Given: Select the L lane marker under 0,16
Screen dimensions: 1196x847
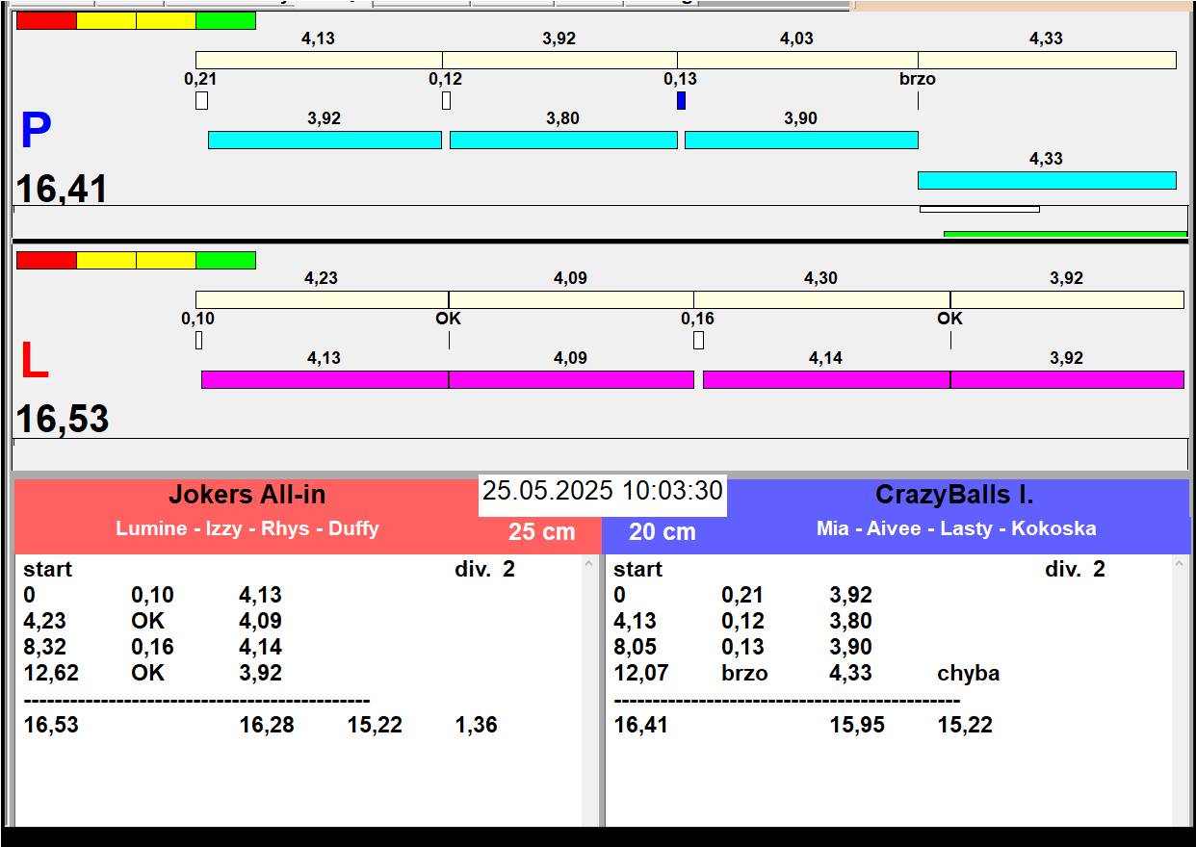Looking at the screenshot, I should tap(698, 340).
